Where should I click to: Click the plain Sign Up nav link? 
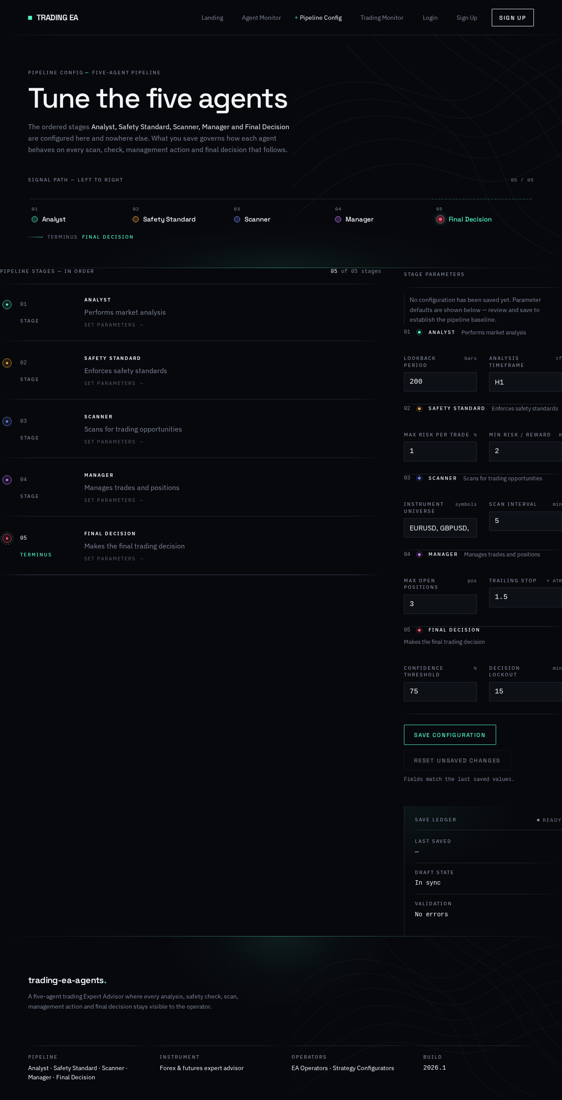tap(467, 18)
